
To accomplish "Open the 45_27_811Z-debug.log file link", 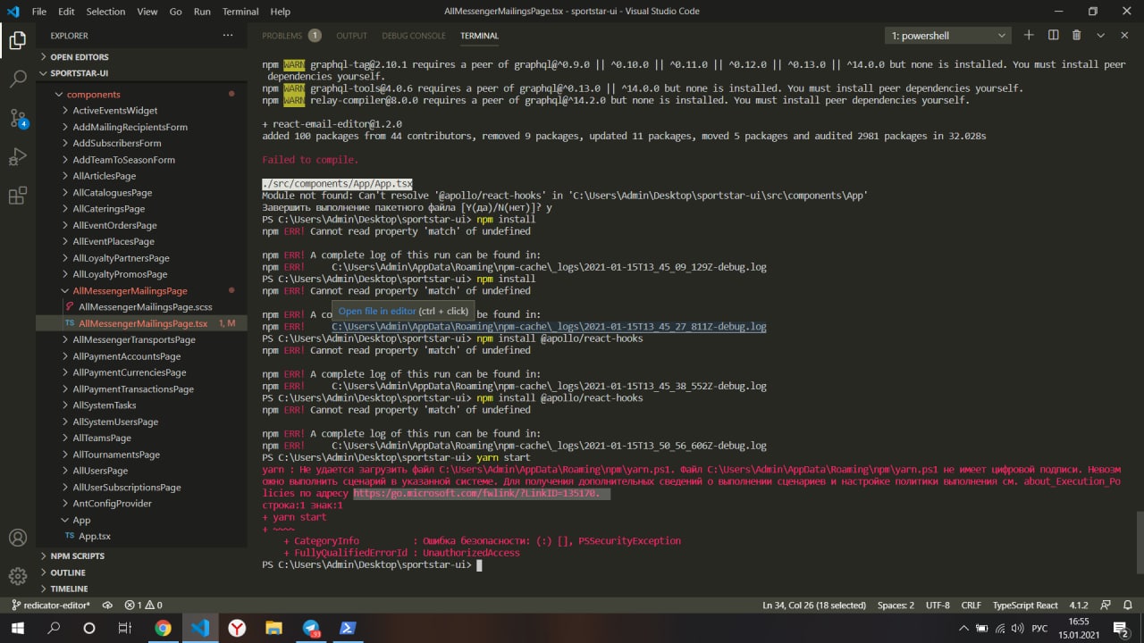I will pos(549,327).
